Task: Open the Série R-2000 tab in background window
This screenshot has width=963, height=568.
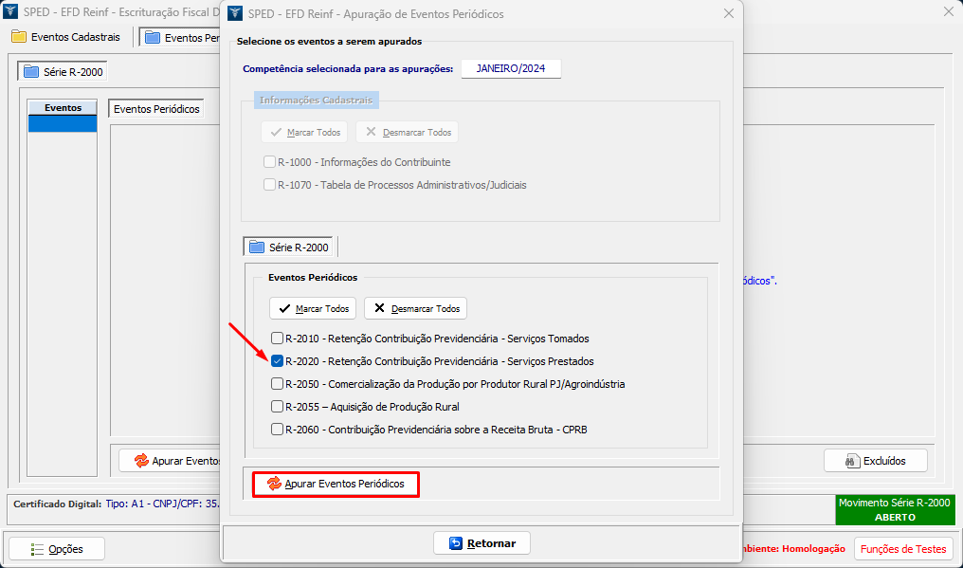Action: coord(64,72)
